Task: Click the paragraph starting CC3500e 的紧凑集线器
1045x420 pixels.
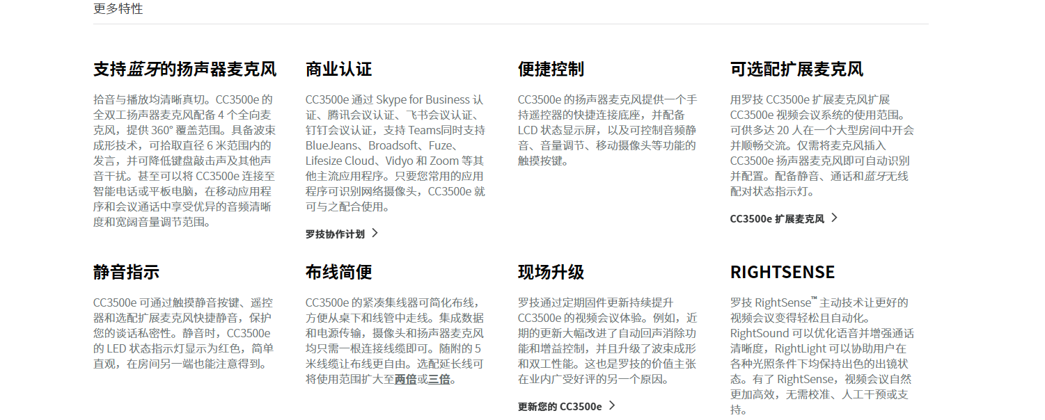Action: [x=395, y=341]
